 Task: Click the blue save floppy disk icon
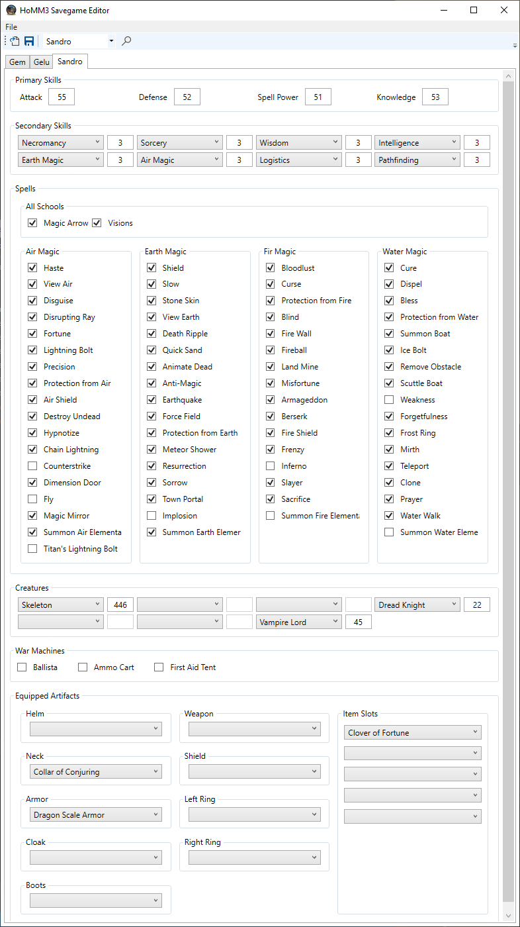29,41
